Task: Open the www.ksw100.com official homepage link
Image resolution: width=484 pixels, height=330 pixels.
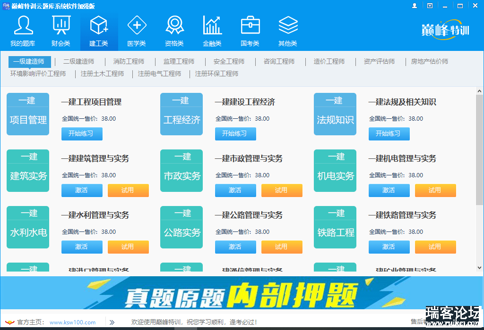Action: [x=72, y=322]
